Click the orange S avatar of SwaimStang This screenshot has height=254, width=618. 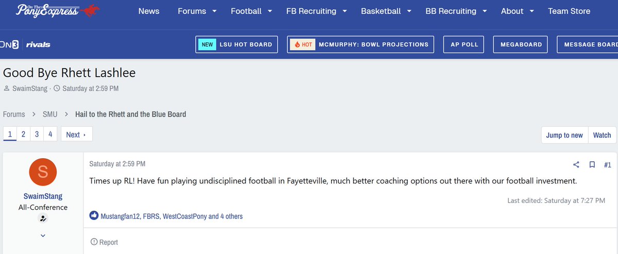pyautogui.click(x=43, y=173)
